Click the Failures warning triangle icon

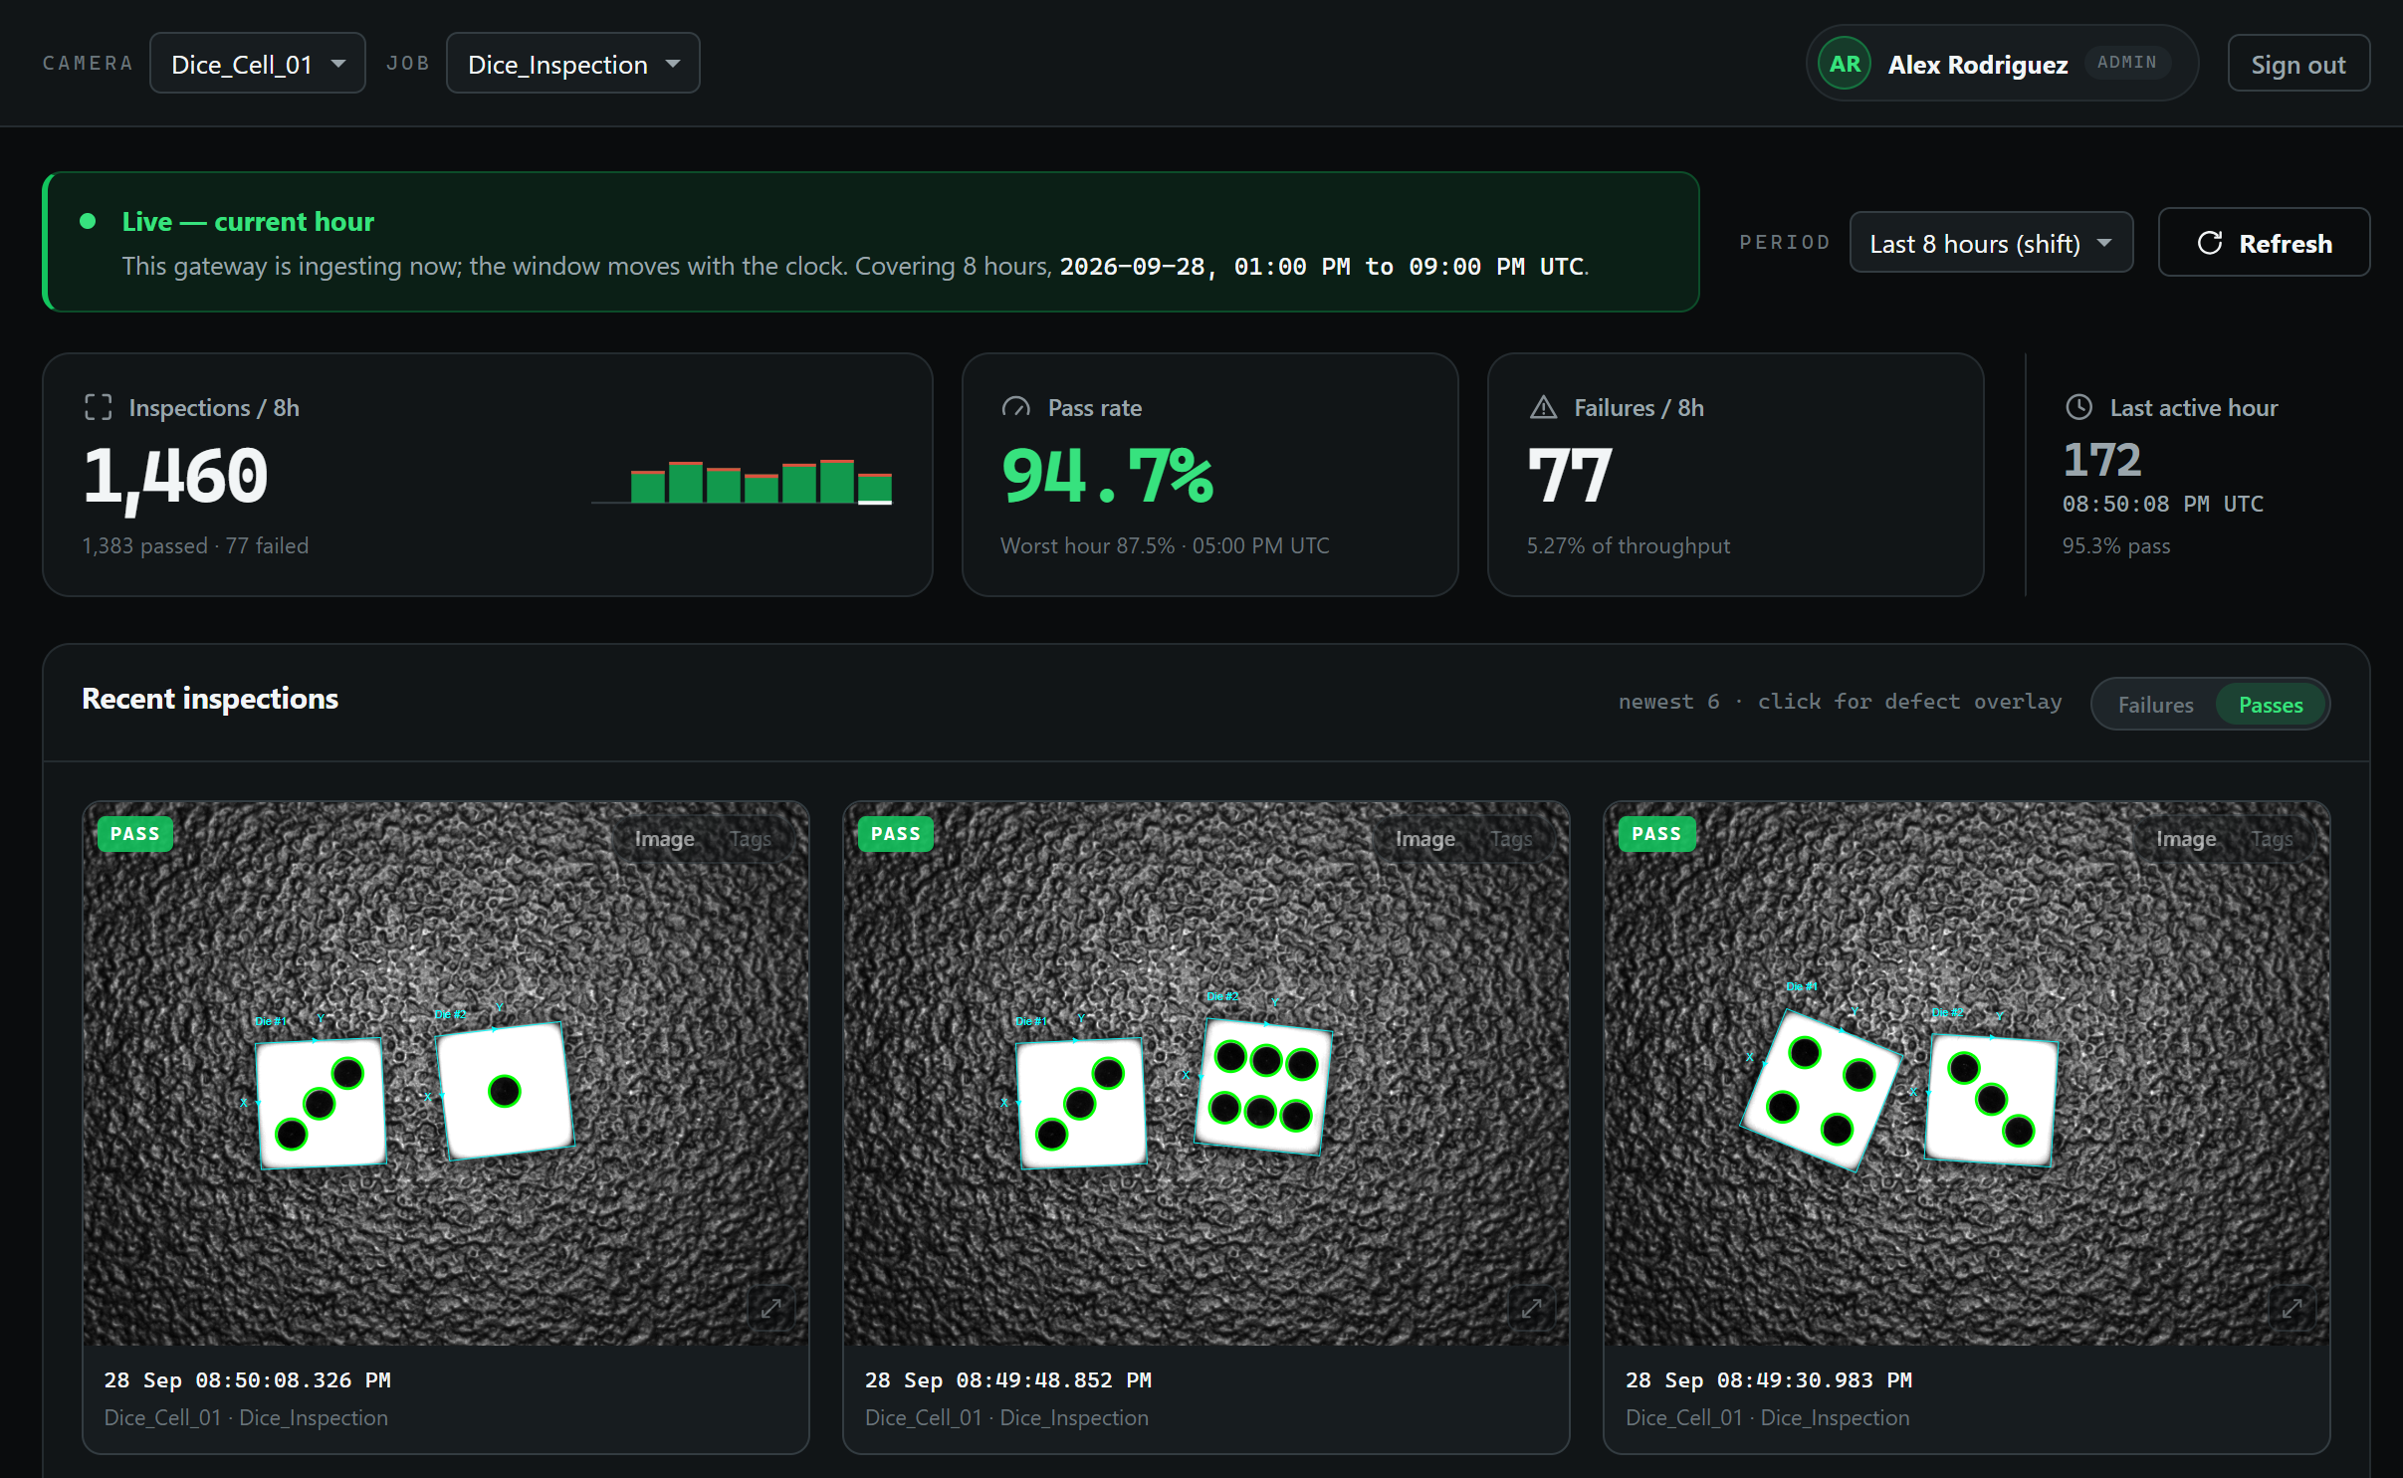click(1543, 407)
